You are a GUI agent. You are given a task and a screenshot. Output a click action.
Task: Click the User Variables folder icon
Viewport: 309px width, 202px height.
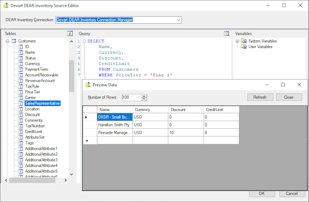(244, 47)
